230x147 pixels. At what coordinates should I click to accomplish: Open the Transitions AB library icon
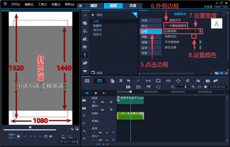[85, 47]
